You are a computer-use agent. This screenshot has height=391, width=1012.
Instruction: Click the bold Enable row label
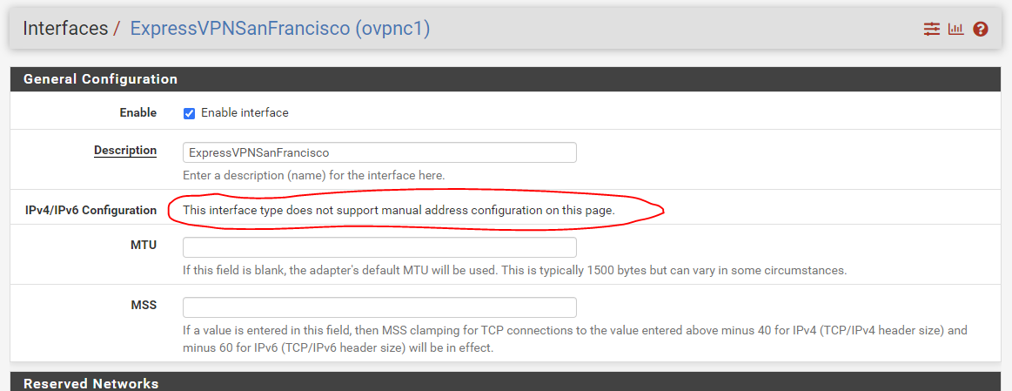coord(138,112)
